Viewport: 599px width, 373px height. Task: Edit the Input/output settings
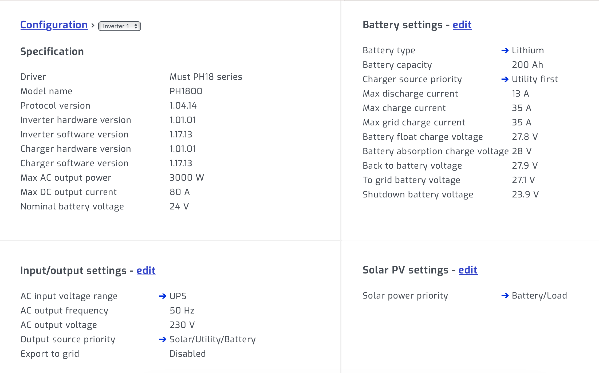click(x=146, y=271)
